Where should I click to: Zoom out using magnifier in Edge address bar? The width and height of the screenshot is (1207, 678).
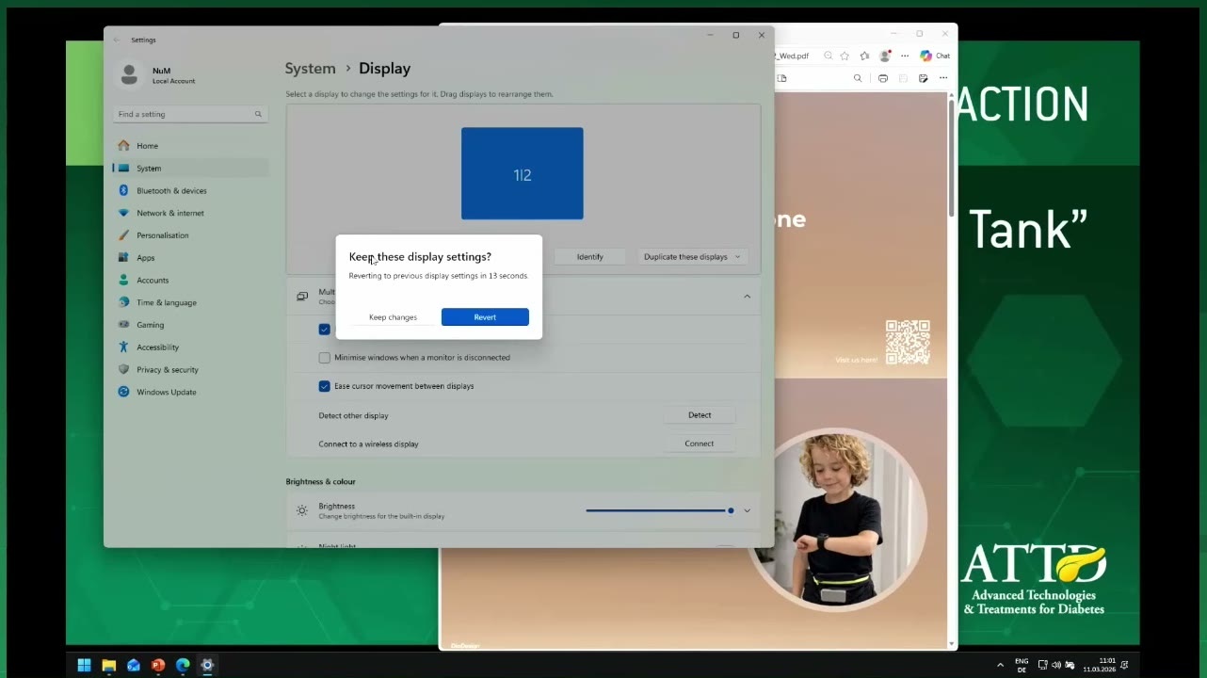[829, 56]
